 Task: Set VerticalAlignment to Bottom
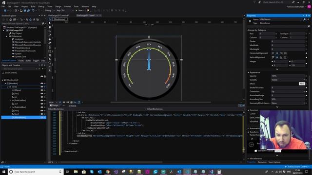pos(281,57)
